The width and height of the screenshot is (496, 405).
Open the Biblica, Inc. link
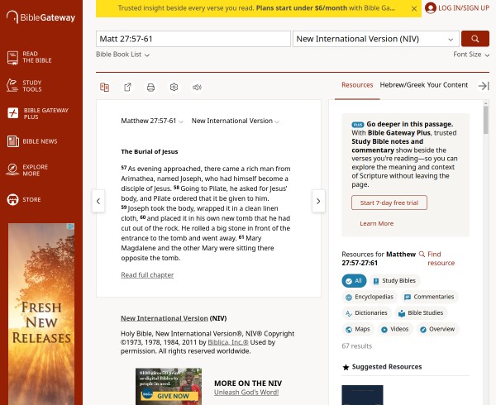point(228,342)
